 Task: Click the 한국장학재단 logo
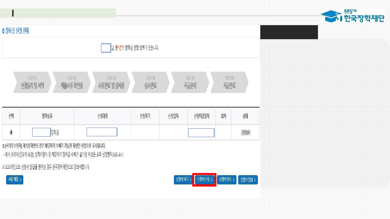tap(352, 16)
